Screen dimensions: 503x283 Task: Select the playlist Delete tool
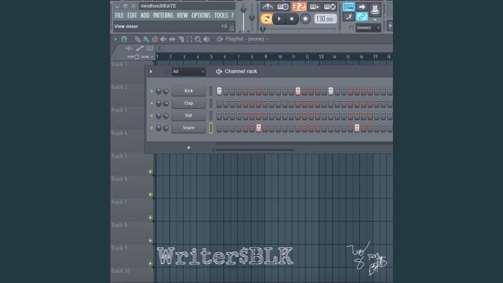(155, 39)
